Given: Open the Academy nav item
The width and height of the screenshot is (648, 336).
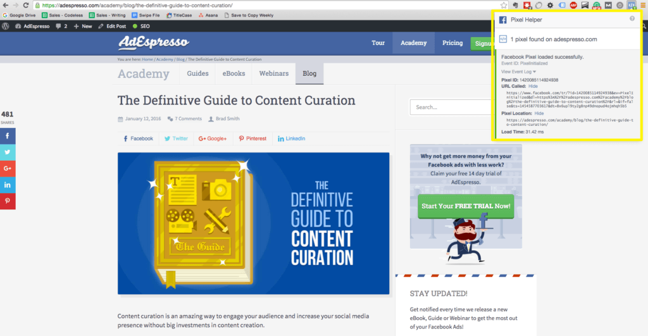Looking at the screenshot, I should pos(413,43).
